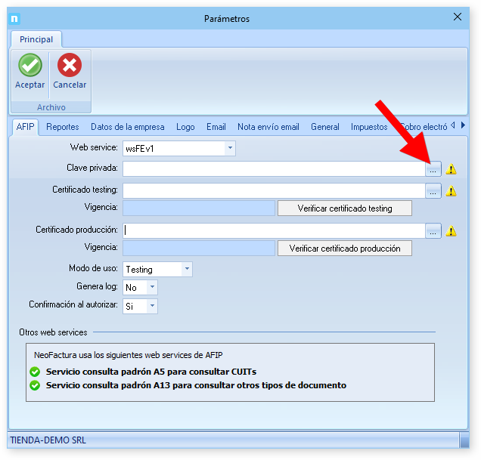
Task: Expand the Modo de uso dropdown
Action: (x=187, y=270)
